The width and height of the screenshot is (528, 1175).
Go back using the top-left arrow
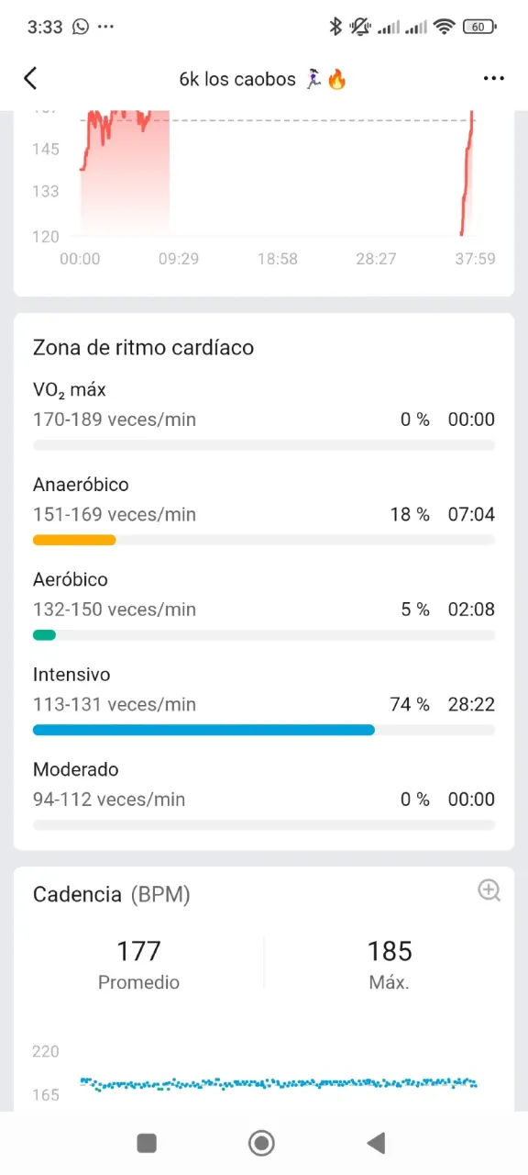(30, 78)
